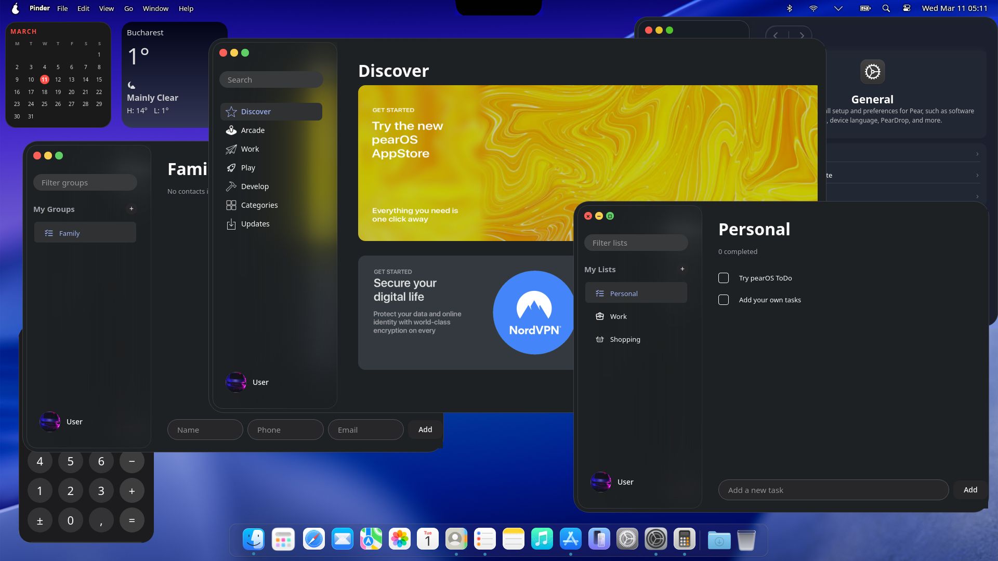
Task: Open the Work list in the ToDo app
Action: pos(619,316)
